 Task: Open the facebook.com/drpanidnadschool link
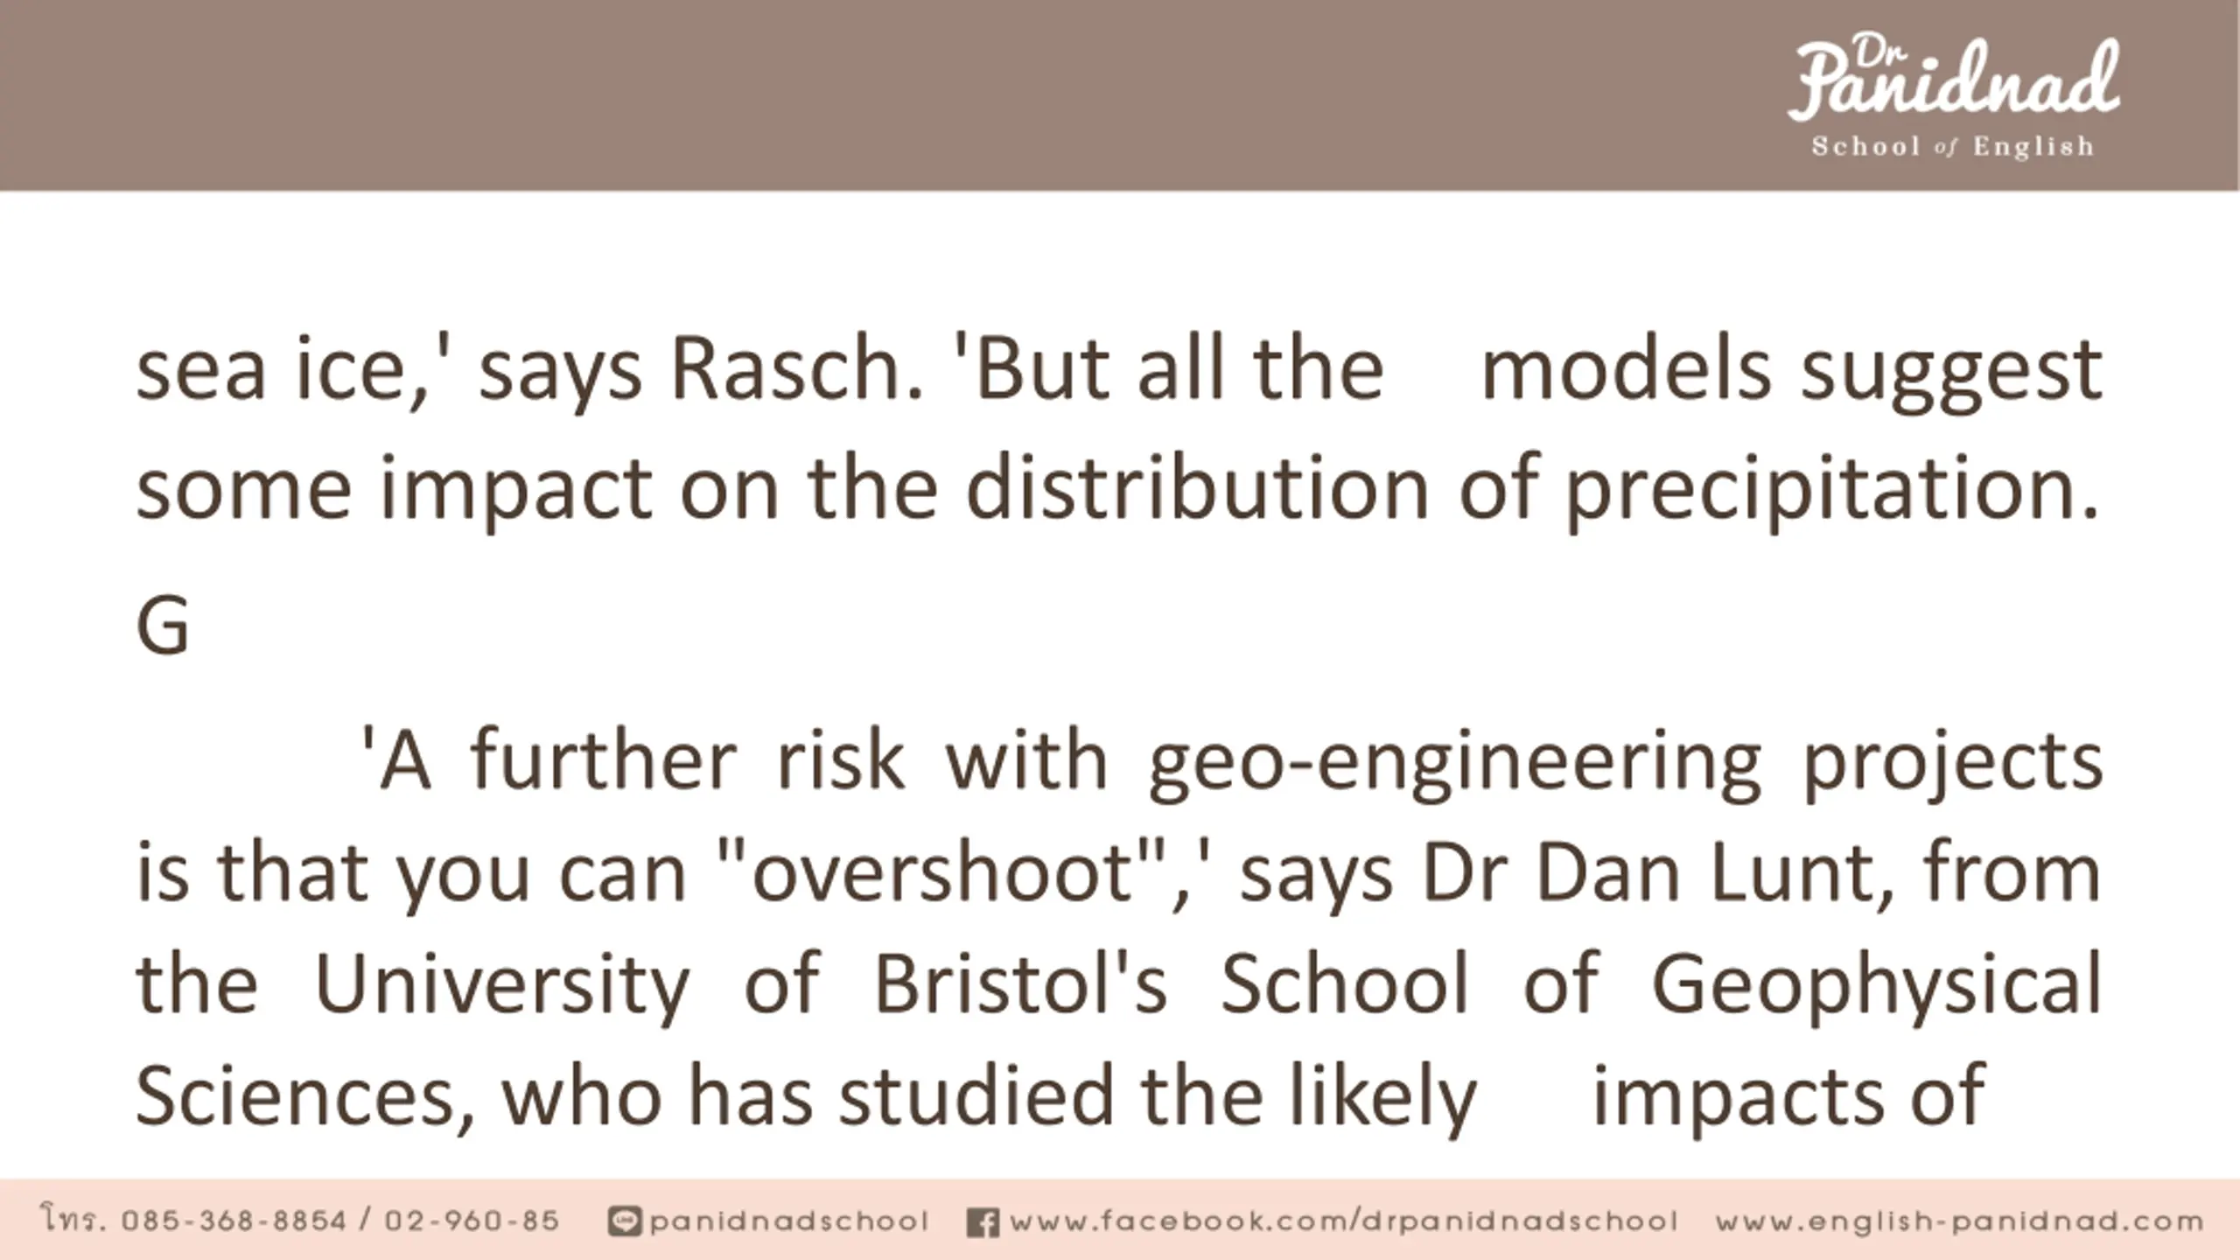(1343, 1221)
